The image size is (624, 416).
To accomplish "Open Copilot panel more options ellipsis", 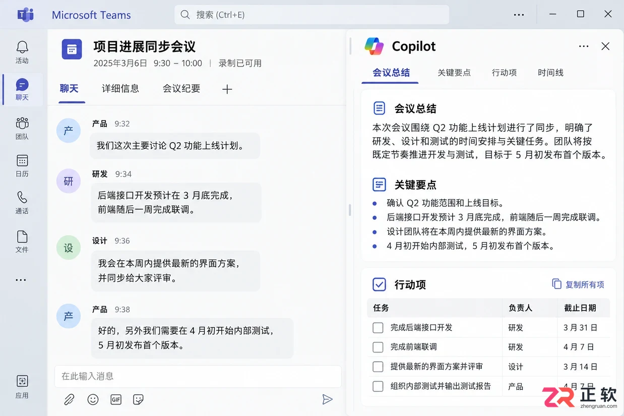I will (584, 46).
